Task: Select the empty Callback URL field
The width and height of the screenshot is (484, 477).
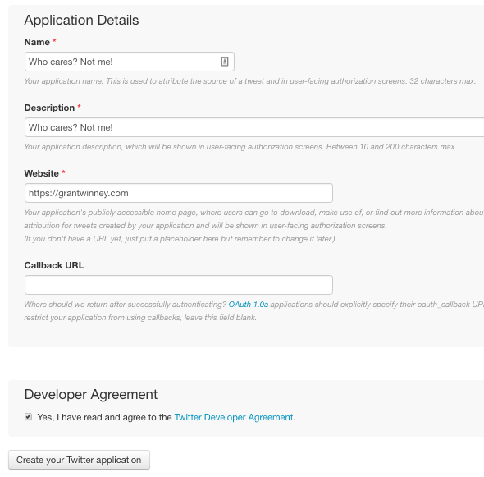Action: pos(179,285)
